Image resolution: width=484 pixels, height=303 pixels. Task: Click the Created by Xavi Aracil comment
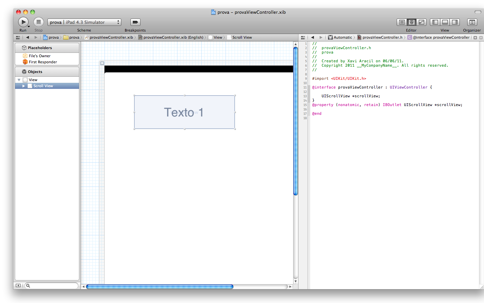358,61
